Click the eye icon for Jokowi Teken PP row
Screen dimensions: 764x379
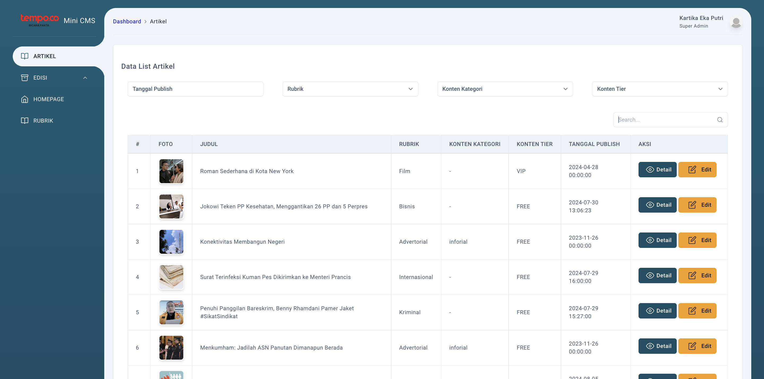click(650, 205)
